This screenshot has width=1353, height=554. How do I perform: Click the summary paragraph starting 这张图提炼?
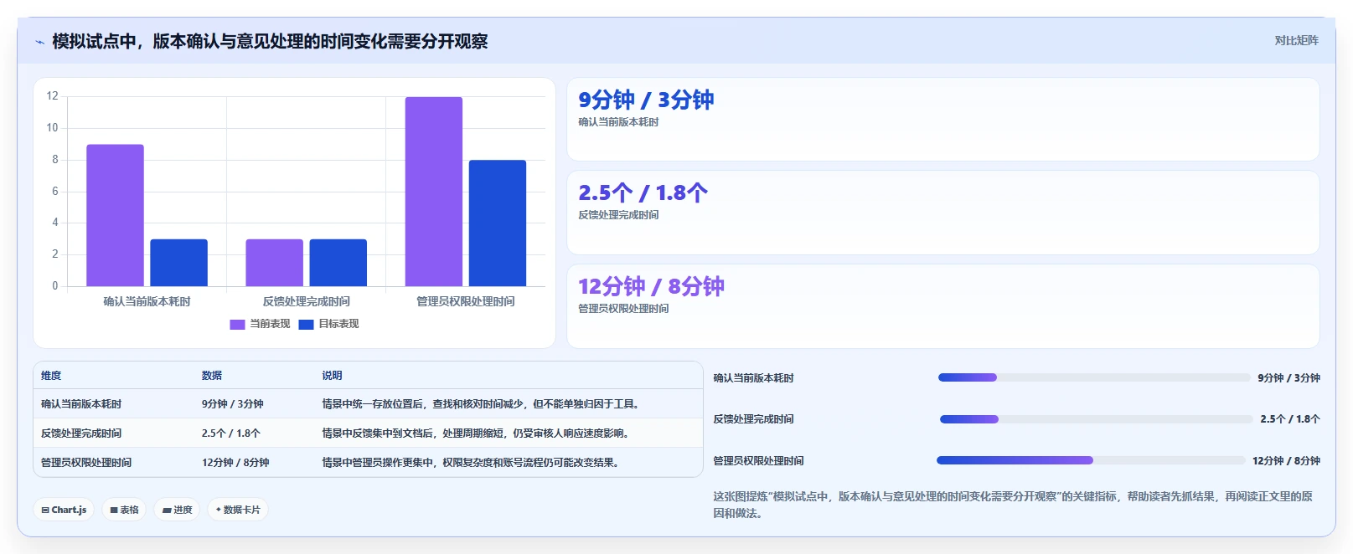click(x=1013, y=505)
